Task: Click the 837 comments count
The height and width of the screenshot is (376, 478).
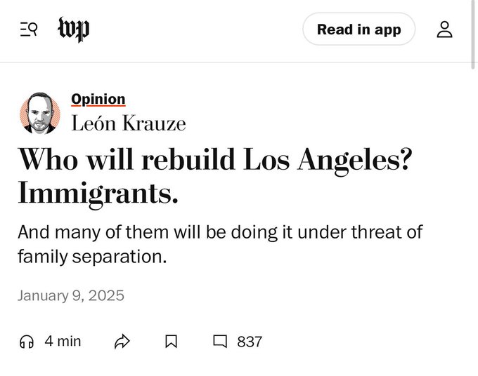Action: [250, 342]
